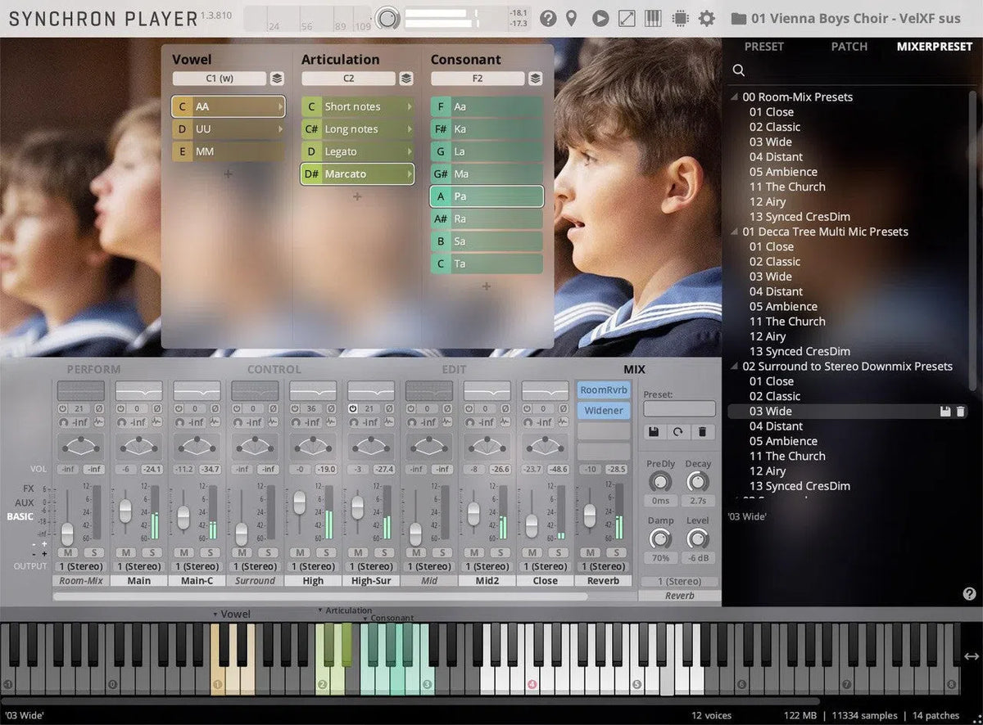Screen dimensions: 983x725
Task: Click the resize window arrow icon
Action: coord(627,18)
